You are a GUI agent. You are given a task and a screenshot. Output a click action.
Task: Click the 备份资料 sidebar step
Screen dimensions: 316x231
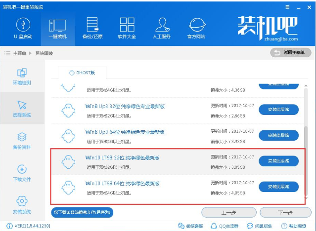pos(22,141)
